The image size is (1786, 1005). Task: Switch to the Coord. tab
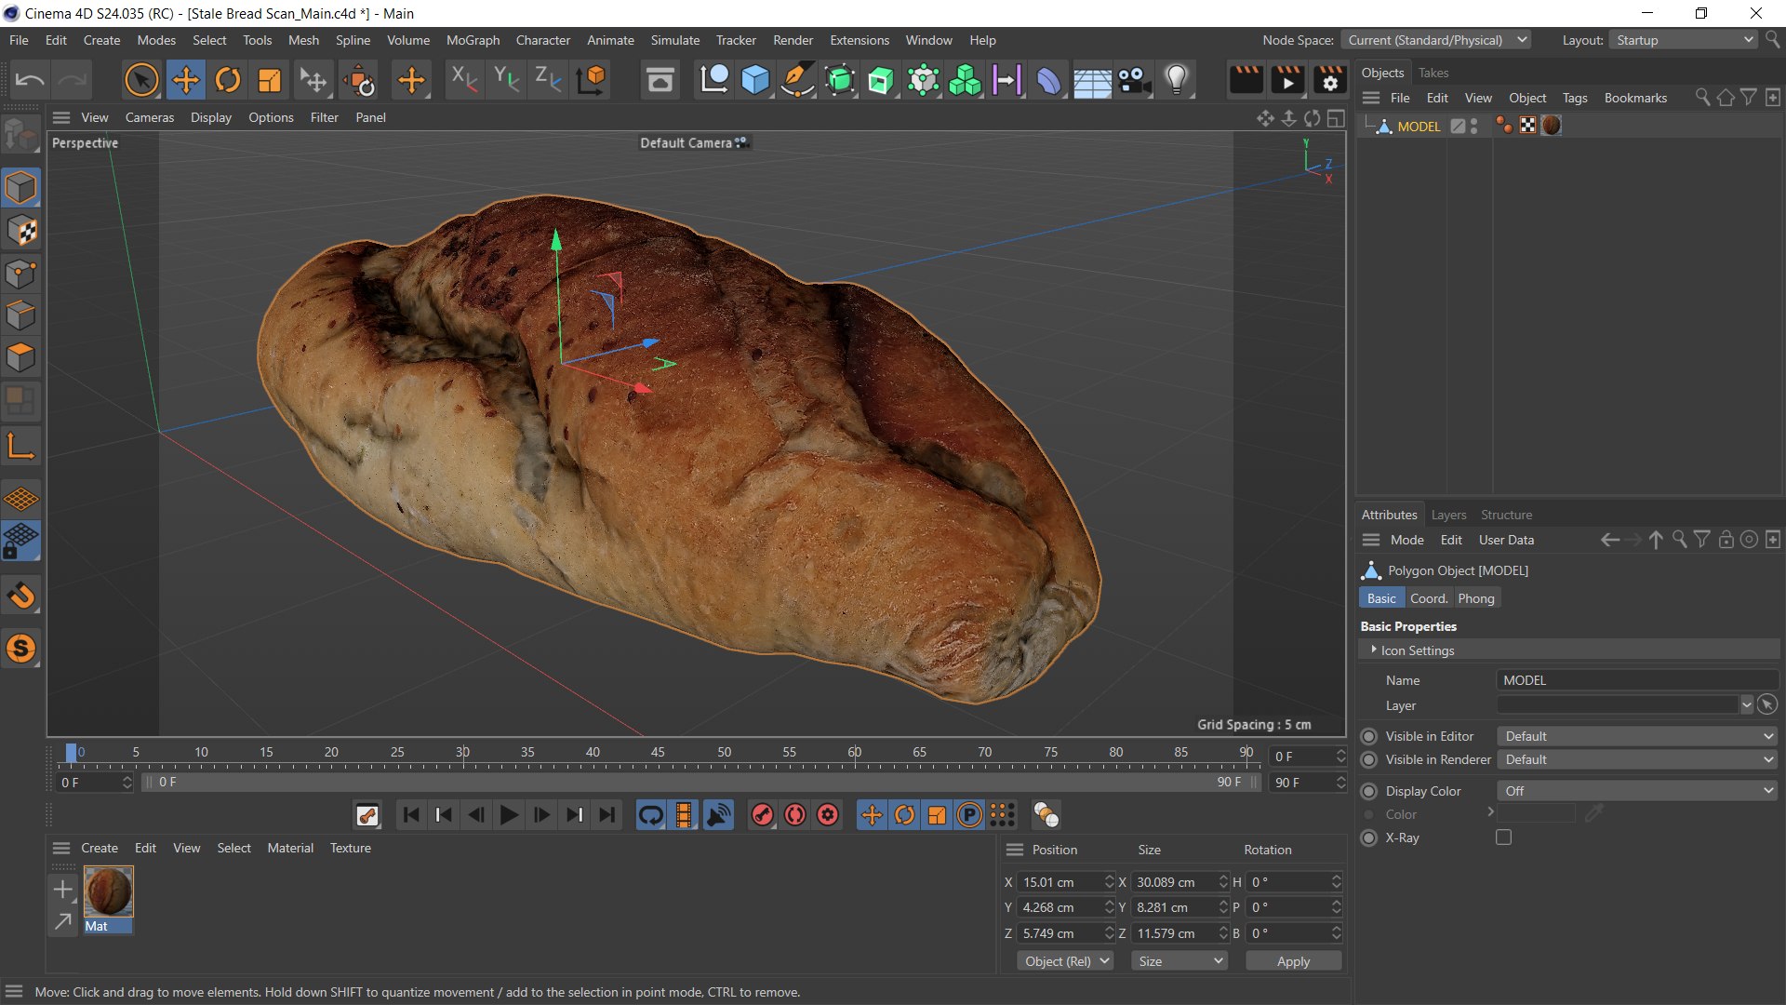pos(1428,598)
